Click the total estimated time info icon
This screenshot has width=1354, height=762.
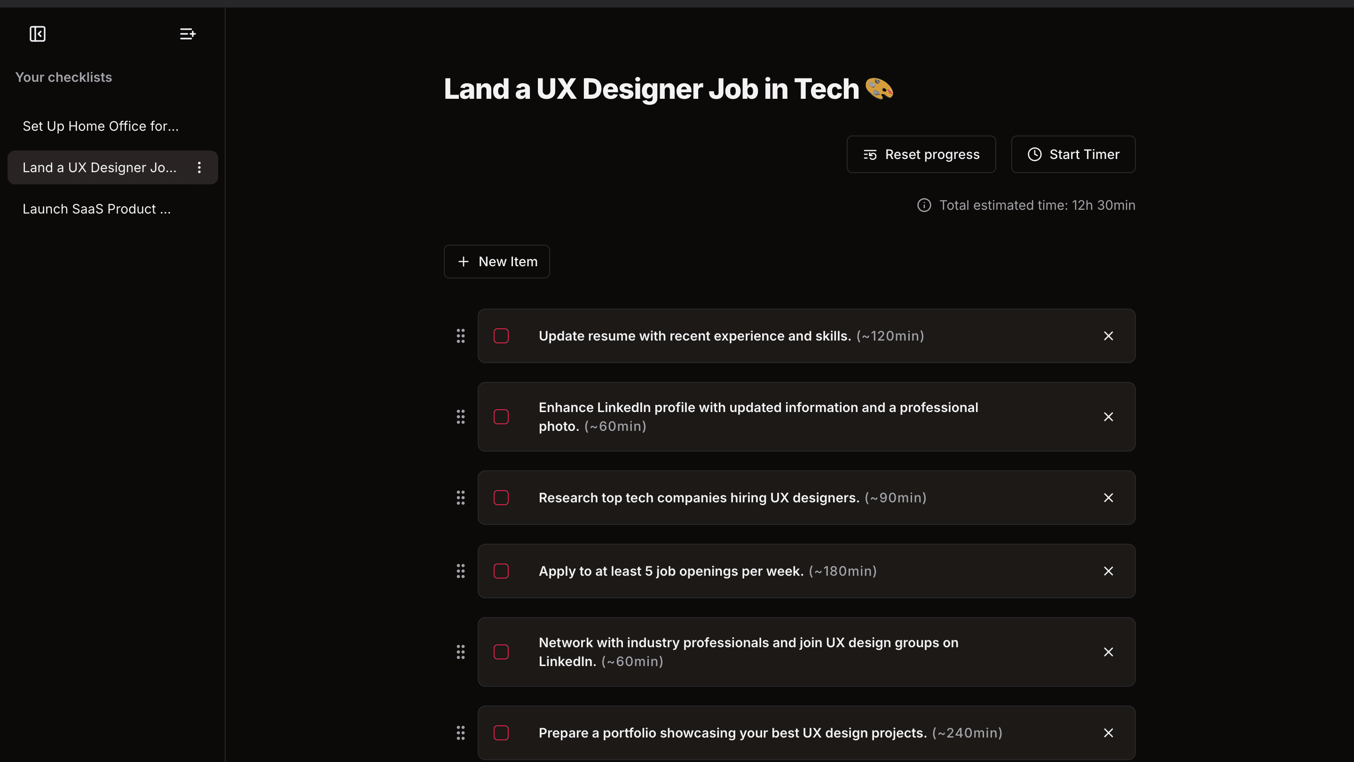pos(923,205)
